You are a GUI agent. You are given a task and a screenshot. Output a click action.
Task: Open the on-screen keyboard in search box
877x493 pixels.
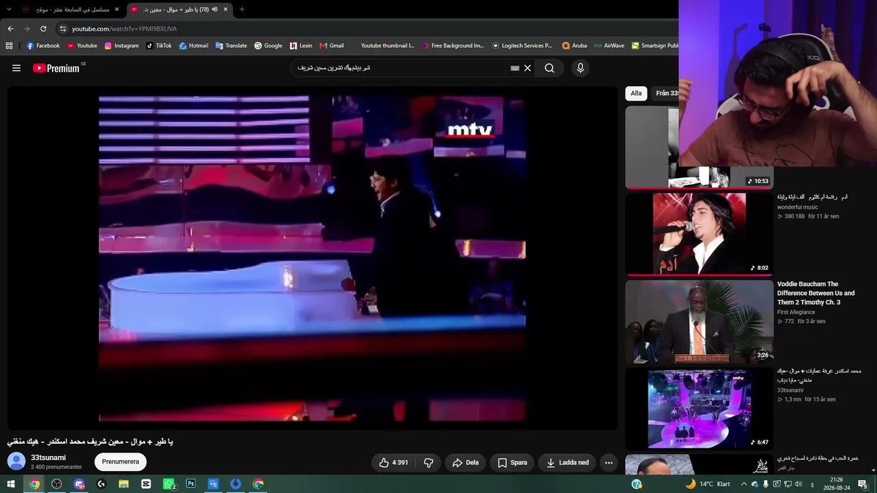pyautogui.click(x=515, y=68)
